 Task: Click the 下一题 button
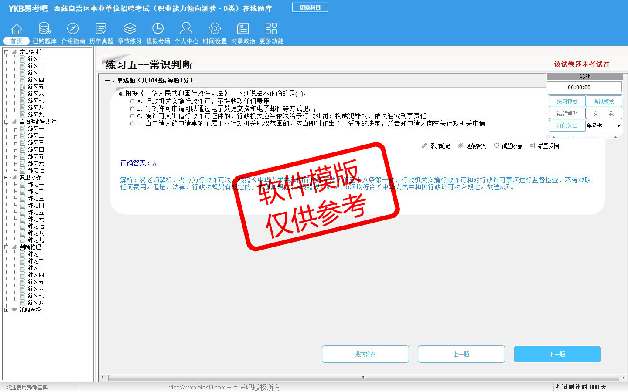(557, 354)
